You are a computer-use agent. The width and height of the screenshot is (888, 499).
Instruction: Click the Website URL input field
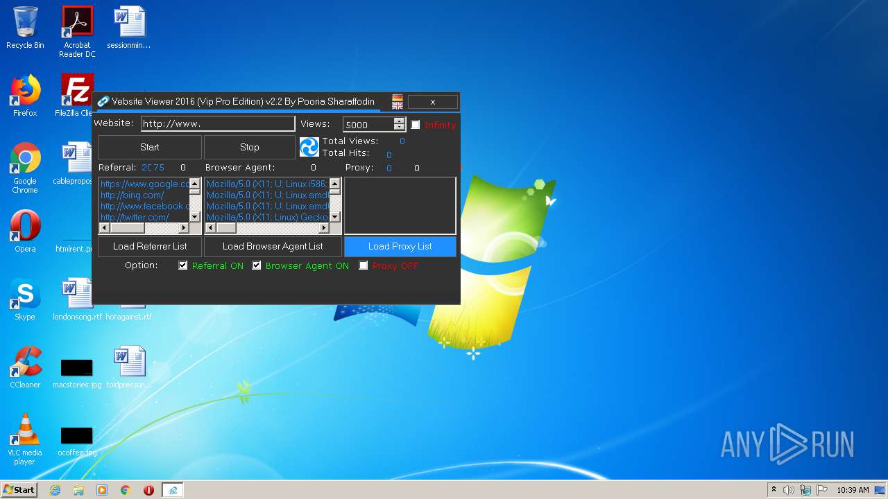(x=218, y=123)
